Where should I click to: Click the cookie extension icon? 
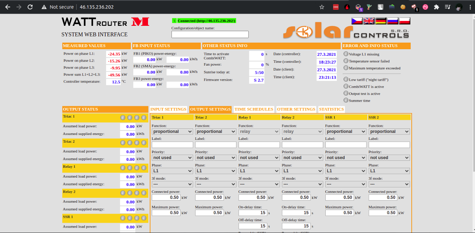403,7
